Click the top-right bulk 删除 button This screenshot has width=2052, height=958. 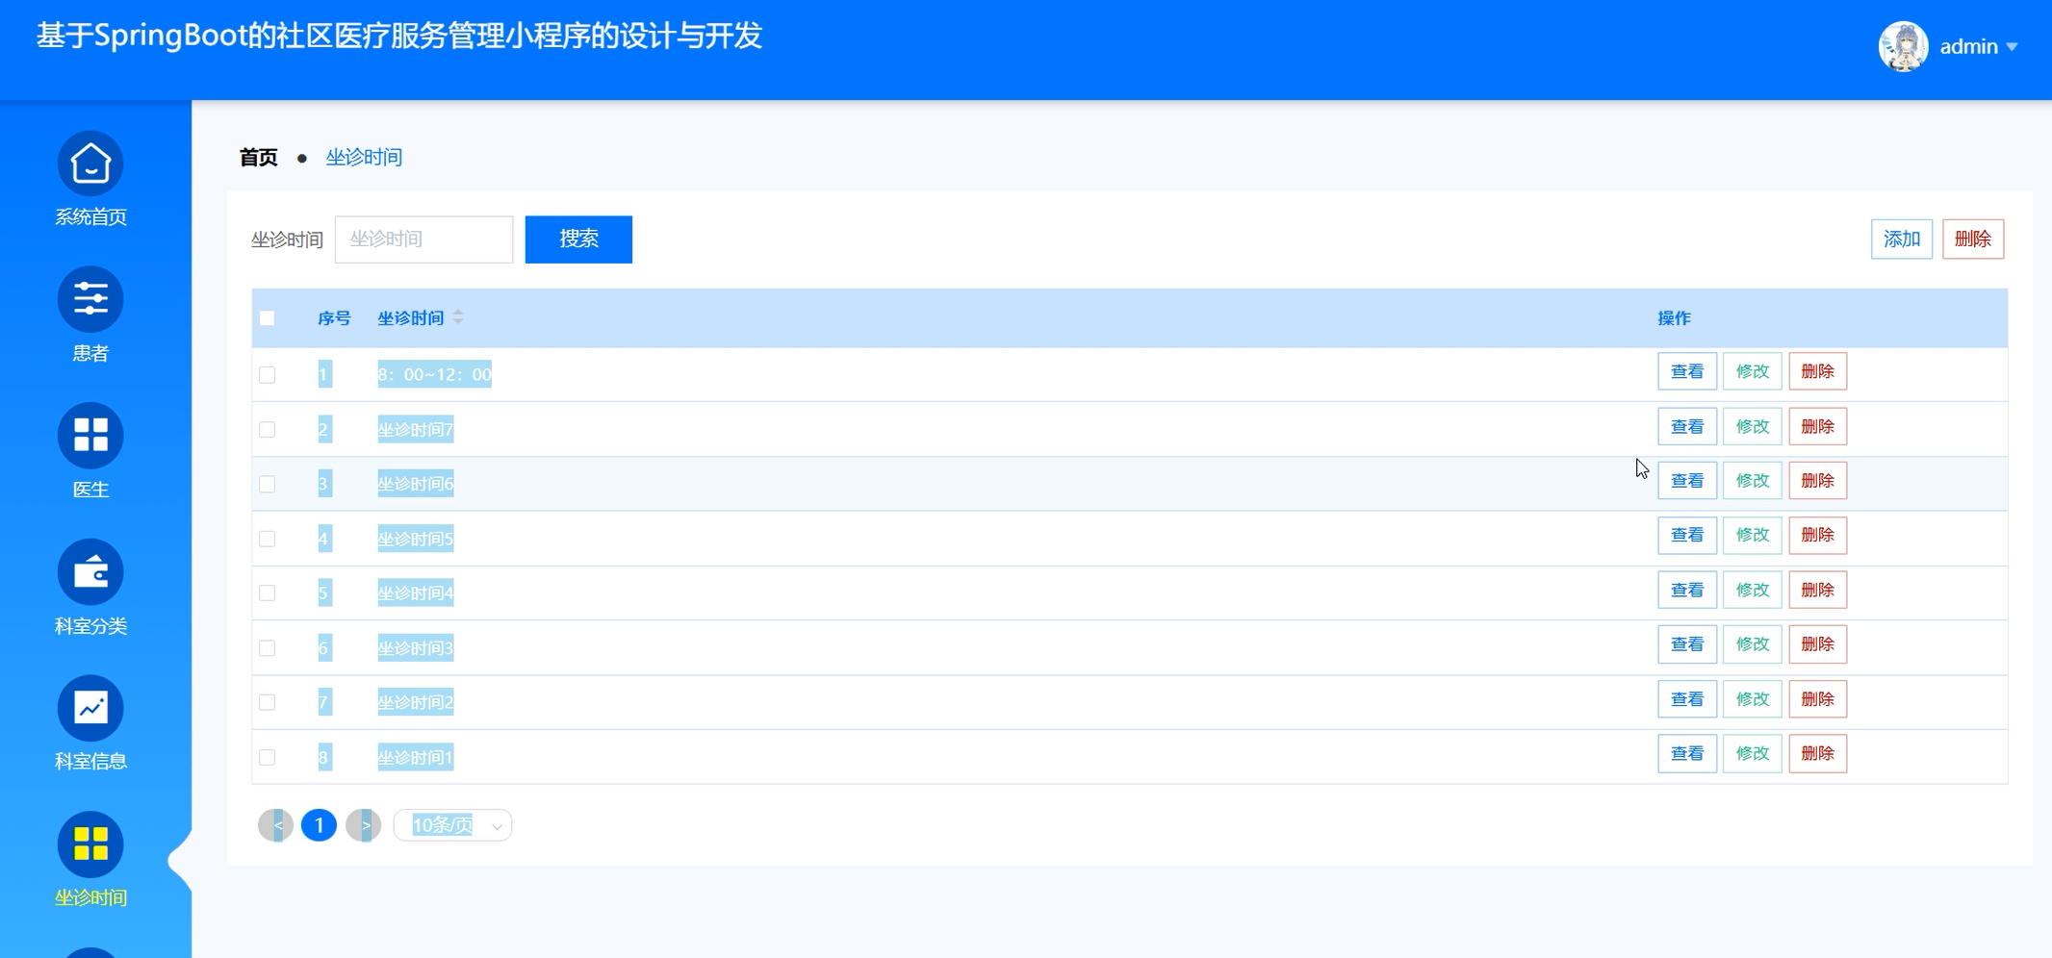(1973, 239)
